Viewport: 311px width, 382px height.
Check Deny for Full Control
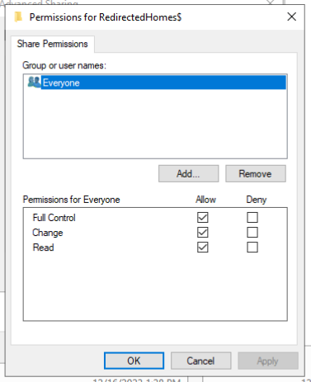tap(252, 218)
